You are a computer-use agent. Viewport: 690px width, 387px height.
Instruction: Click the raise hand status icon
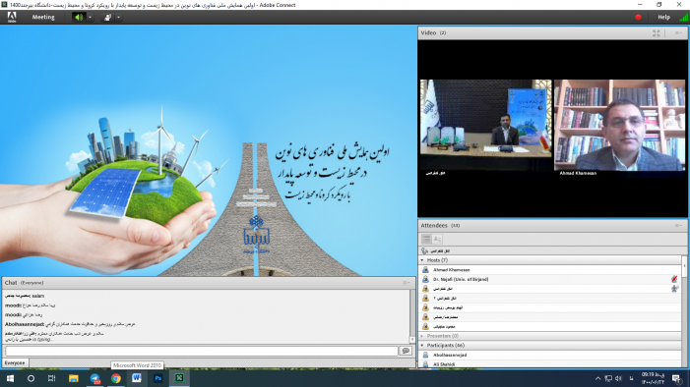tap(108, 17)
